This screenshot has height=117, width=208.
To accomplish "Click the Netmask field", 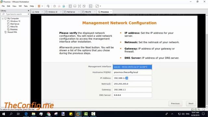I will pos(132,84).
